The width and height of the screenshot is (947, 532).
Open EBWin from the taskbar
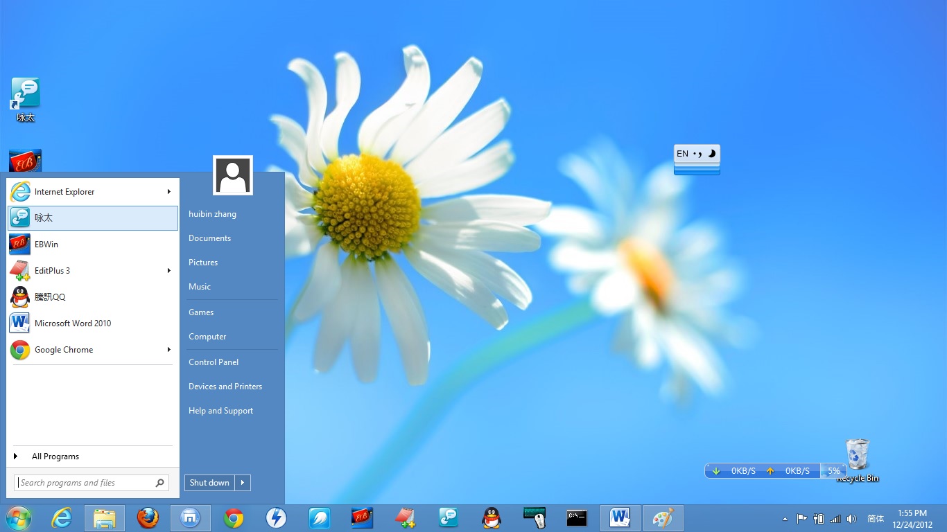point(362,518)
